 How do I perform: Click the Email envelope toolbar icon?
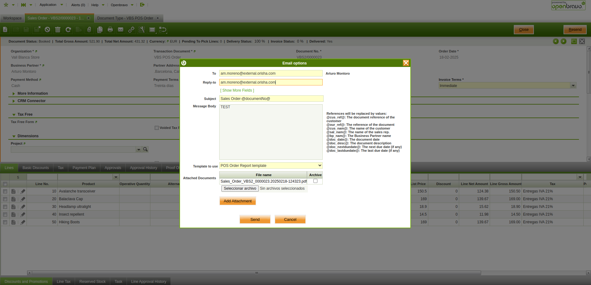[120, 30]
